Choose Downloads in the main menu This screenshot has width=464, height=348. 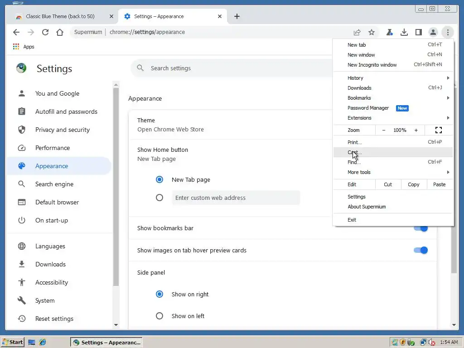pos(393,88)
